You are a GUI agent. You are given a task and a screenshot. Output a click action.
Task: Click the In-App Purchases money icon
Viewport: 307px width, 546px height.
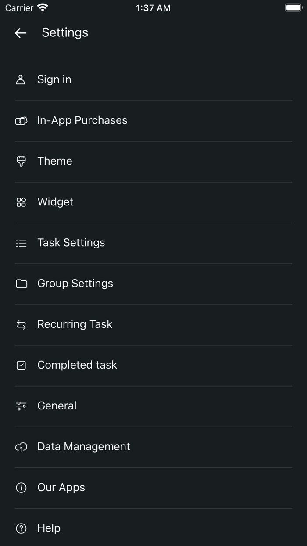point(21,120)
